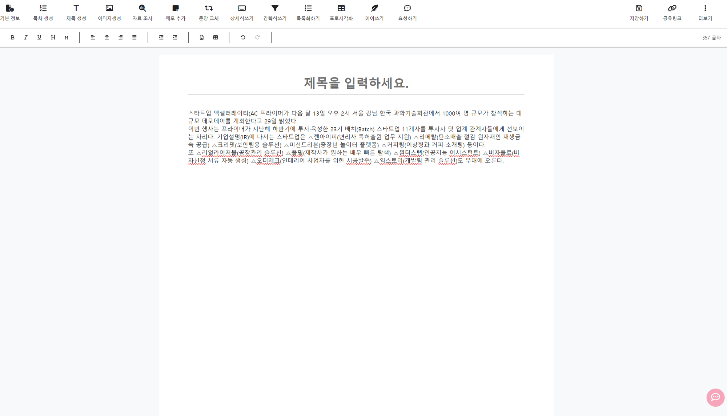The image size is (727, 416).
Task: Increase paragraph indent
Action: pos(161,37)
